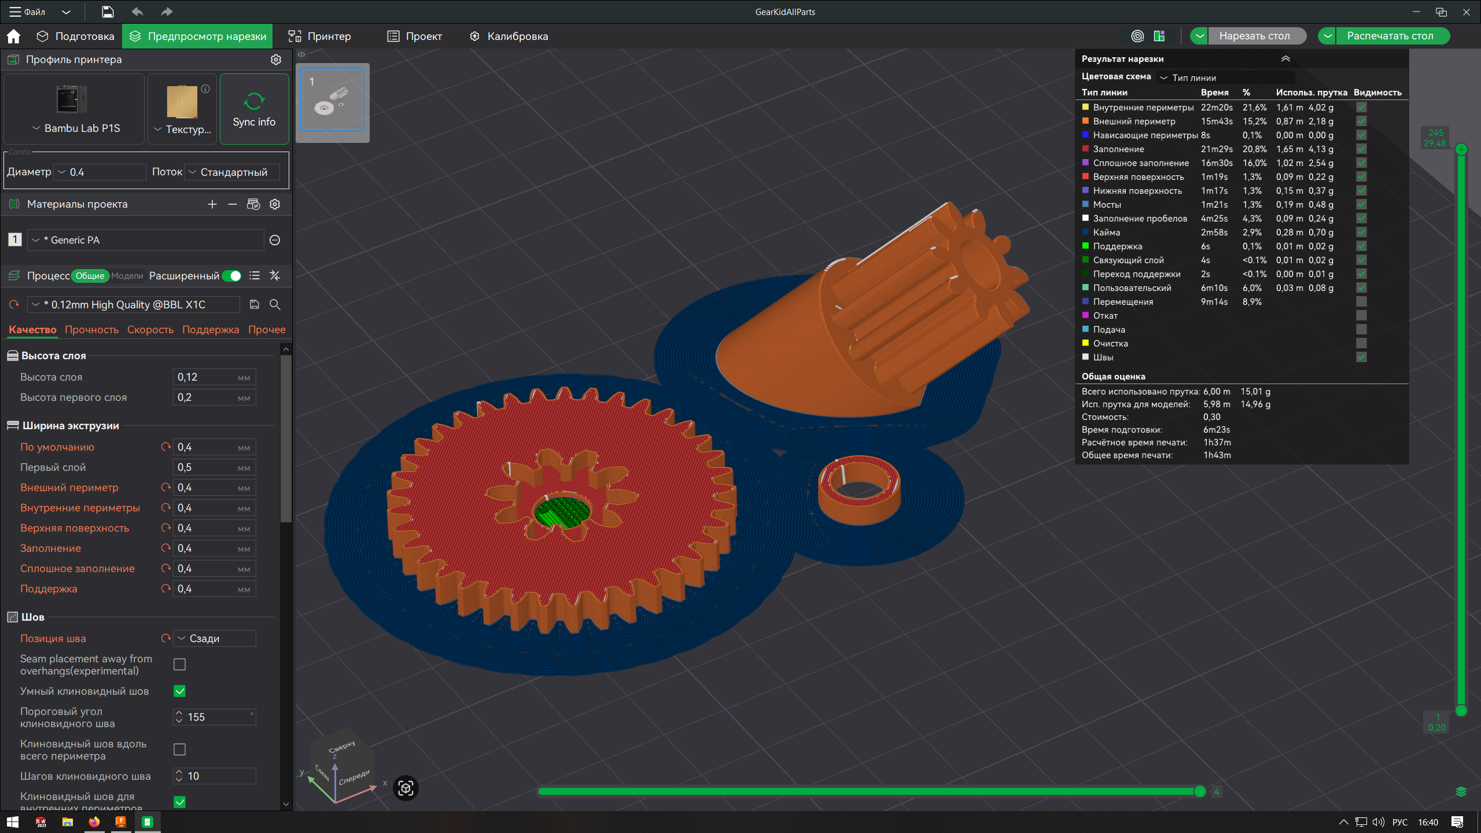Open nozzle Диаметр dropdown

tap(100, 172)
